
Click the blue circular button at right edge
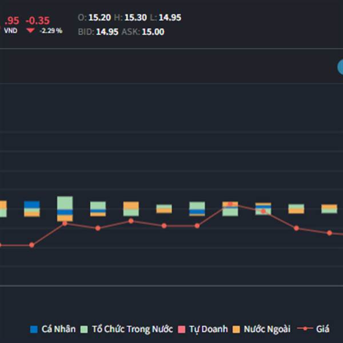click(x=340, y=67)
